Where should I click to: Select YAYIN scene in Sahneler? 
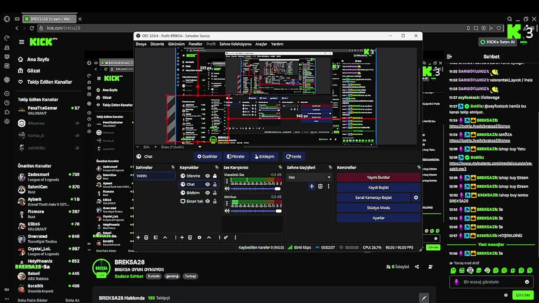(x=155, y=176)
